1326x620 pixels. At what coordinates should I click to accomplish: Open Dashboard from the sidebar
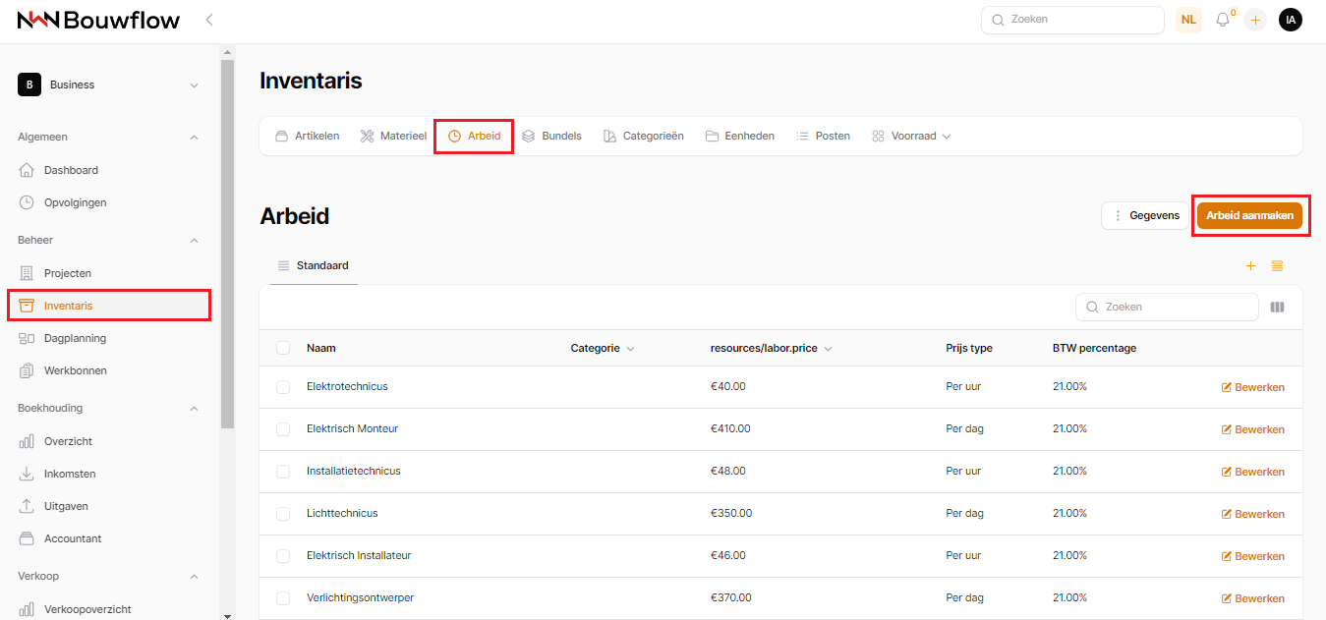[x=71, y=170]
